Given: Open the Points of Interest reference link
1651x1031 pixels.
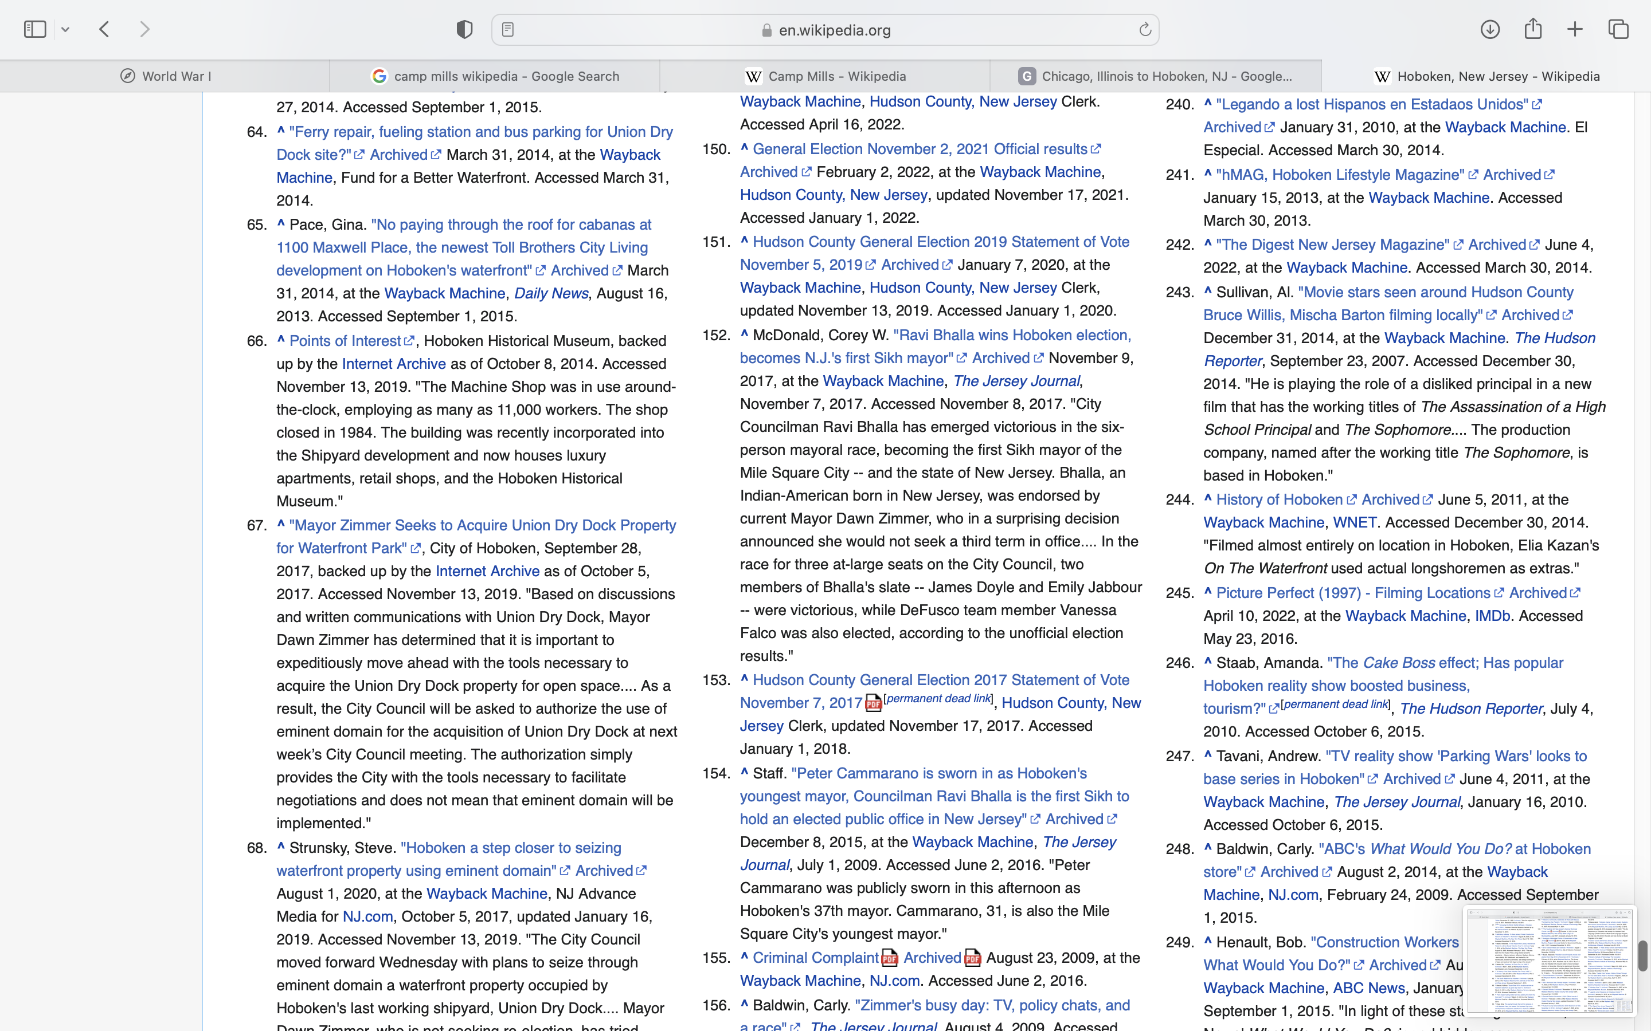Looking at the screenshot, I should (x=345, y=341).
